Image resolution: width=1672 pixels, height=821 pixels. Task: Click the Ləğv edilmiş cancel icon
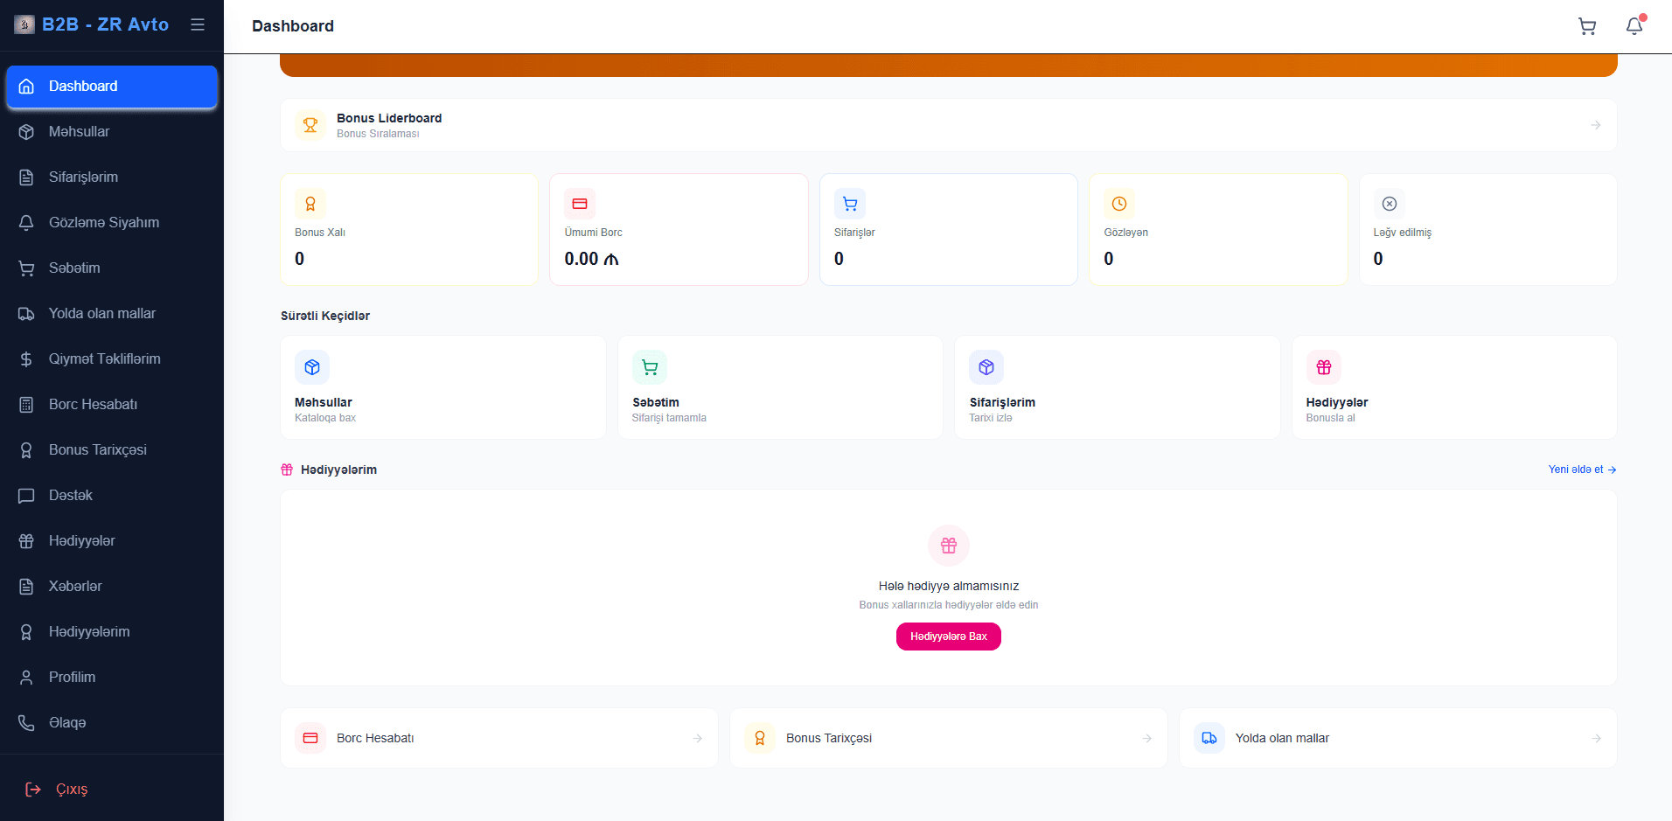pyautogui.click(x=1390, y=204)
